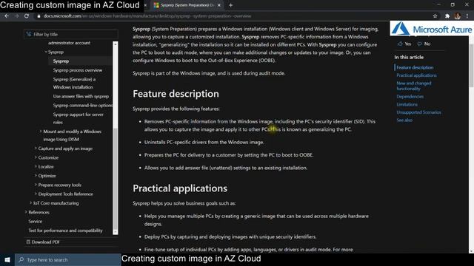
Task: Click the Feature description heading
Action: click(x=176, y=94)
